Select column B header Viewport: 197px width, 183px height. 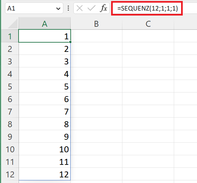[97, 23]
